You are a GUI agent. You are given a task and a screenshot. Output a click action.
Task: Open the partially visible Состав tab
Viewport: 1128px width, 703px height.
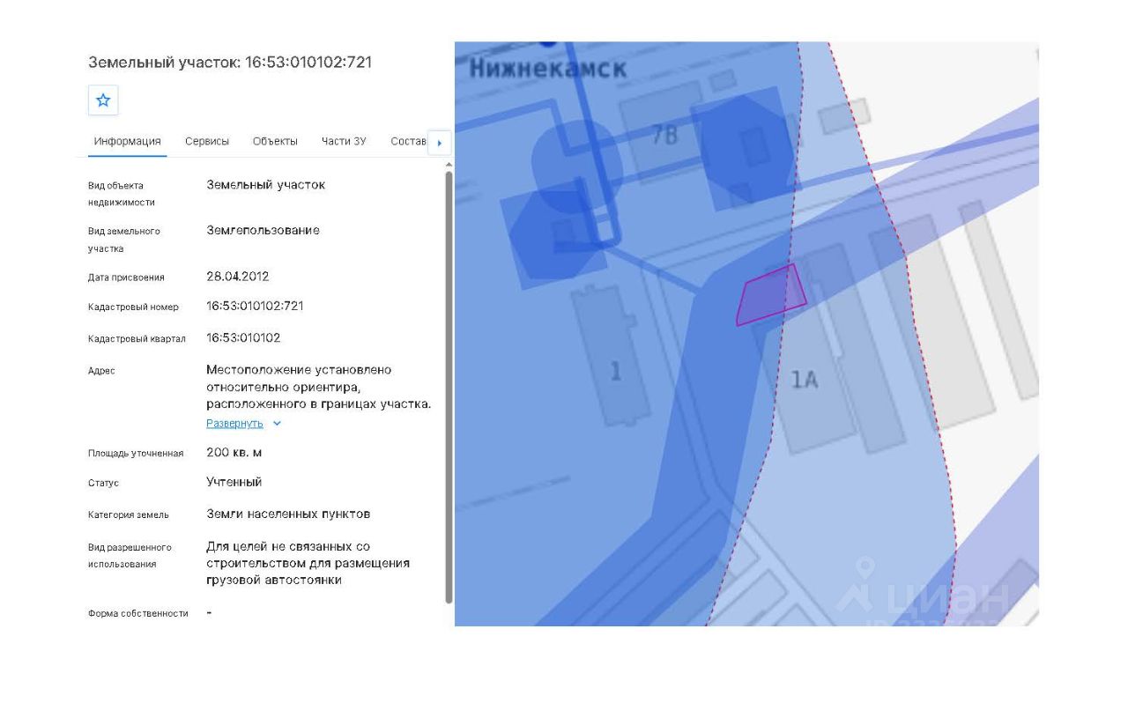[408, 141]
